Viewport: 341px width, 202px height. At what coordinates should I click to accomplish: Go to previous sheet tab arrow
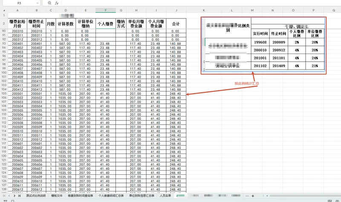click(x=9, y=196)
